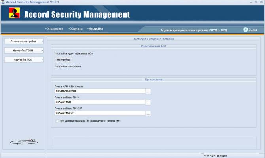Click the АРМ АБИ status bar indicator
The height and width of the screenshot is (158, 265).
pyautogui.click(x=215, y=156)
